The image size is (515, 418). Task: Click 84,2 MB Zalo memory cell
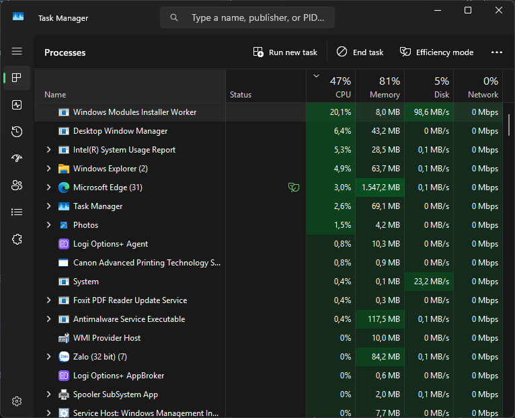click(x=380, y=357)
